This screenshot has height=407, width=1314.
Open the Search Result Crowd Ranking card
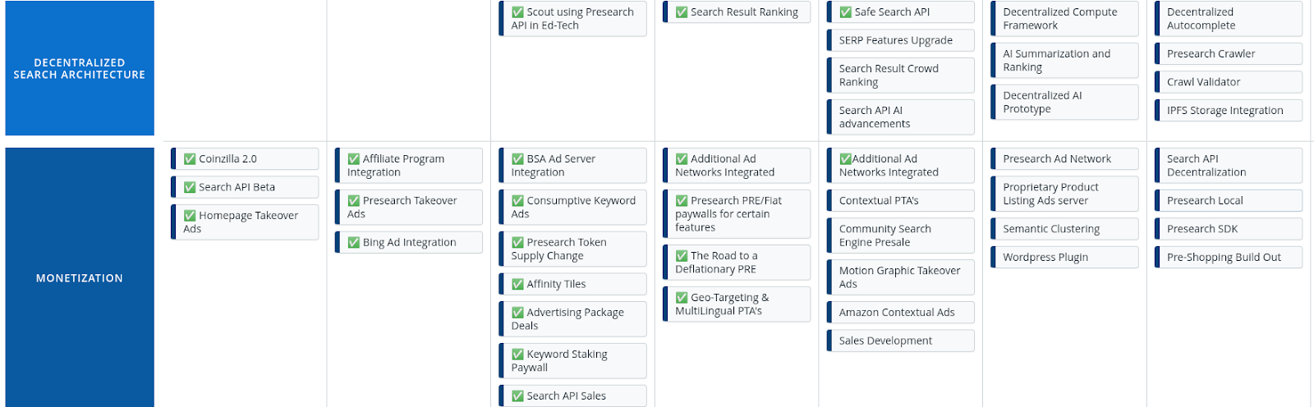click(x=901, y=75)
